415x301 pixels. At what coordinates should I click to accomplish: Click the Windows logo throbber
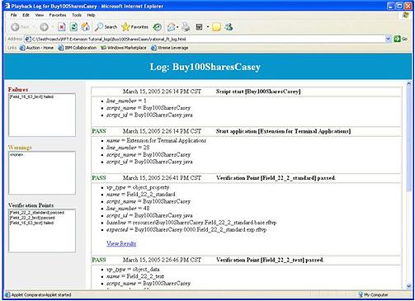[406, 16]
